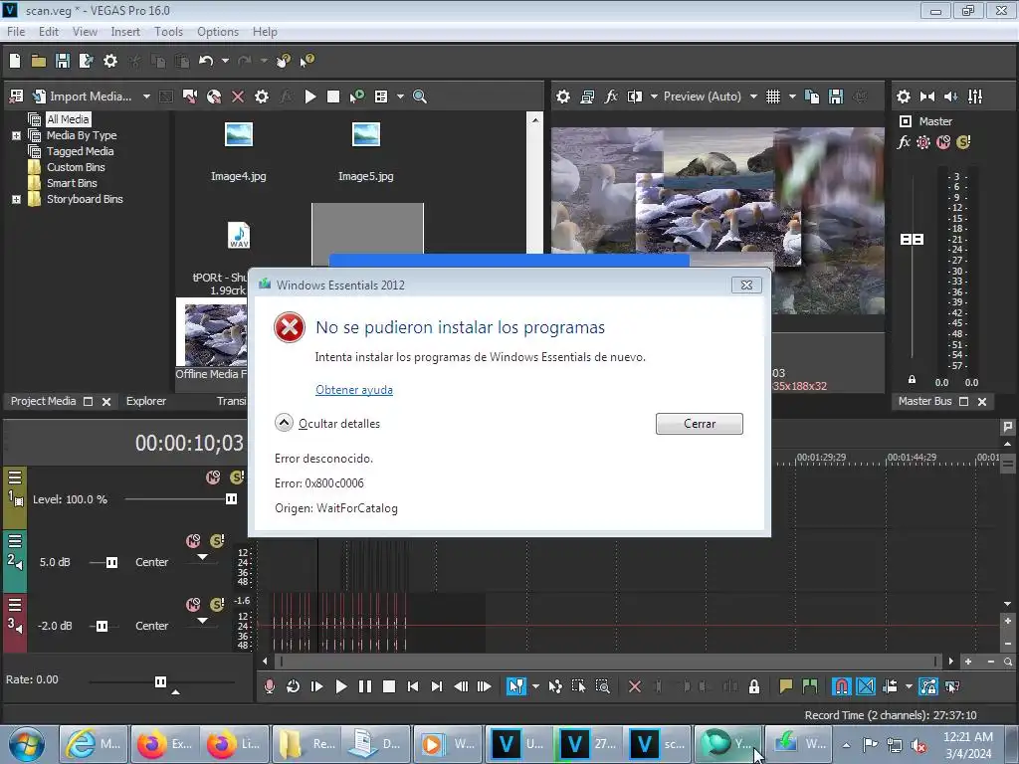Open the Edit menu
Image resolution: width=1019 pixels, height=764 pixels.
pos(49,32)
